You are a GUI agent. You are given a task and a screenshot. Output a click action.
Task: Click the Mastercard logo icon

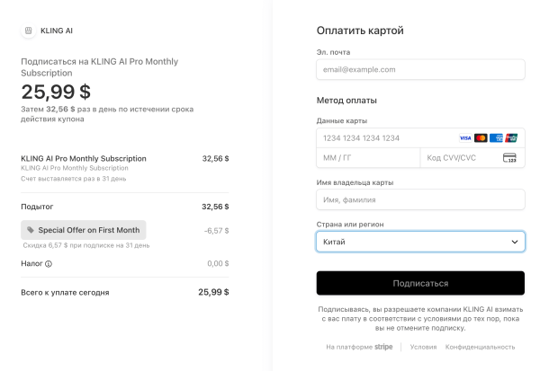[x=481, y=138]
